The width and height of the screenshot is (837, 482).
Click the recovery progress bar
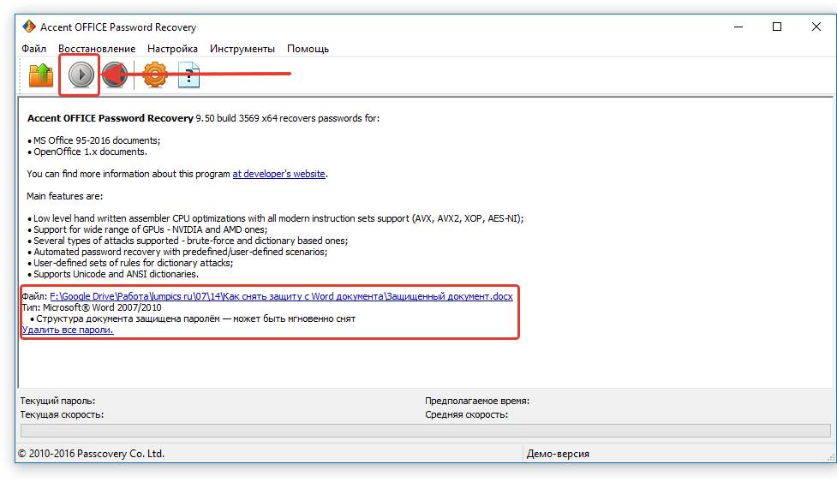pos(424,431)
